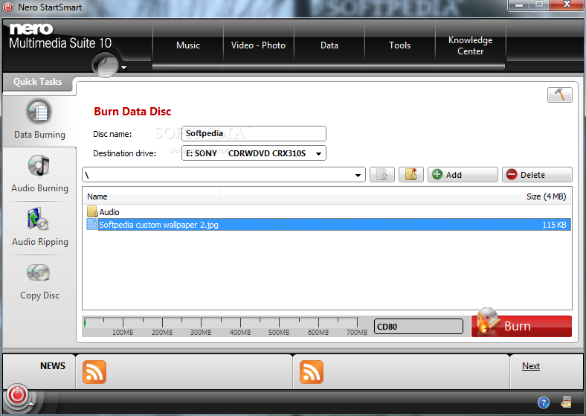Click the disc capacity gauge bar

coord(226,326)
